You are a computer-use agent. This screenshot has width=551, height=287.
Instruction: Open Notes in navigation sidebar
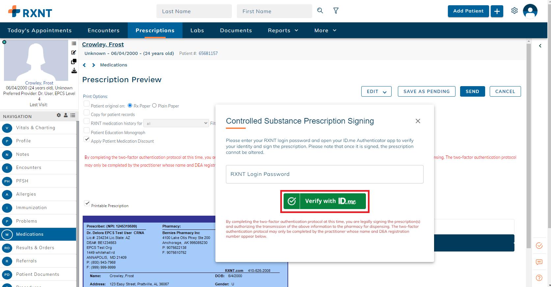[38, 155]
